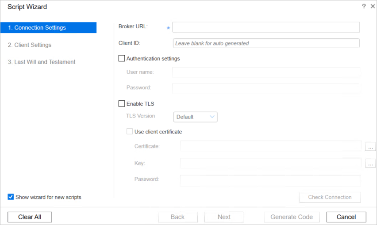Viewport: 377px width, 225px height.
Task: Browse for Certificate file with ellipsis button
Action: point(370,147)
